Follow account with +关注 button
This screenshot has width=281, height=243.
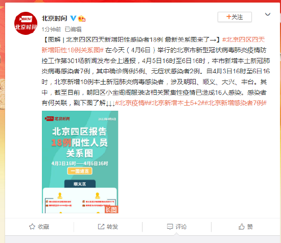[x=235, y=17]
